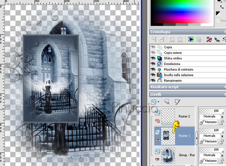This screenshot has width=226, height=166.
Task: Click the edit selection icon in Livelli
Action: point(177,102)
